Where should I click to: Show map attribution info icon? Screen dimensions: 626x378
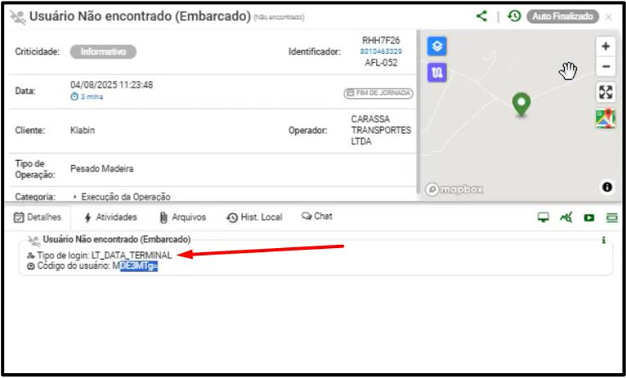607,187
